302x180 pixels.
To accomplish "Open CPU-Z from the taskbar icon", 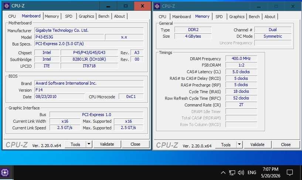I will pyautogui.click(x=5, y=173).
